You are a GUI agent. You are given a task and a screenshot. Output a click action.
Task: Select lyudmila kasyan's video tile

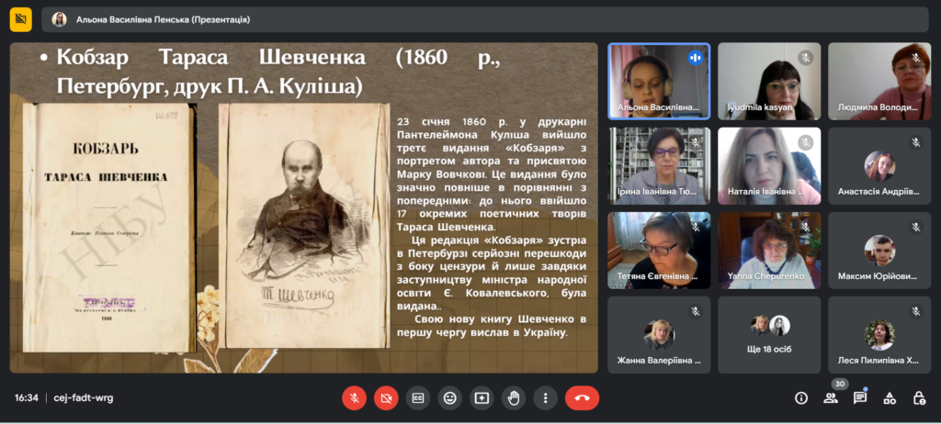(769, 81)
